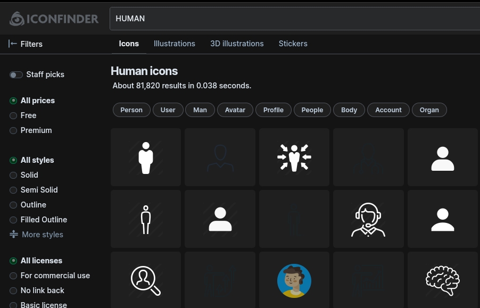The image size is (480, 308).
Task: Open the solid standing person icon
Action: pos(146,157)
